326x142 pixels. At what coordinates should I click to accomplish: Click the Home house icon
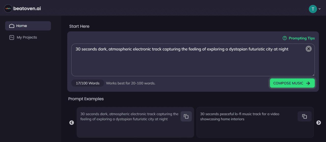point(11,26)
